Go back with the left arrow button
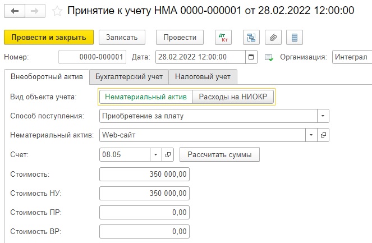 point(15,11)
